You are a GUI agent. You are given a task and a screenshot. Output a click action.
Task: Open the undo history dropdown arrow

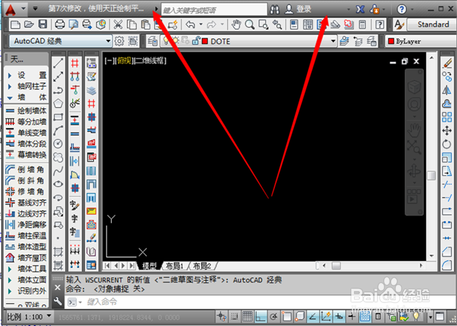[201, 25]
